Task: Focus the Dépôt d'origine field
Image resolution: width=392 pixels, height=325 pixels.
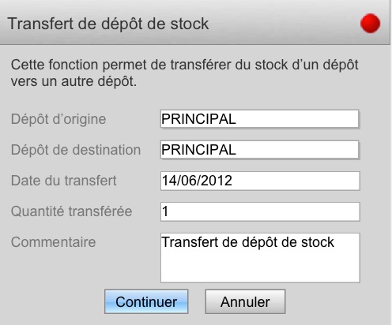Action: (260, 119)
